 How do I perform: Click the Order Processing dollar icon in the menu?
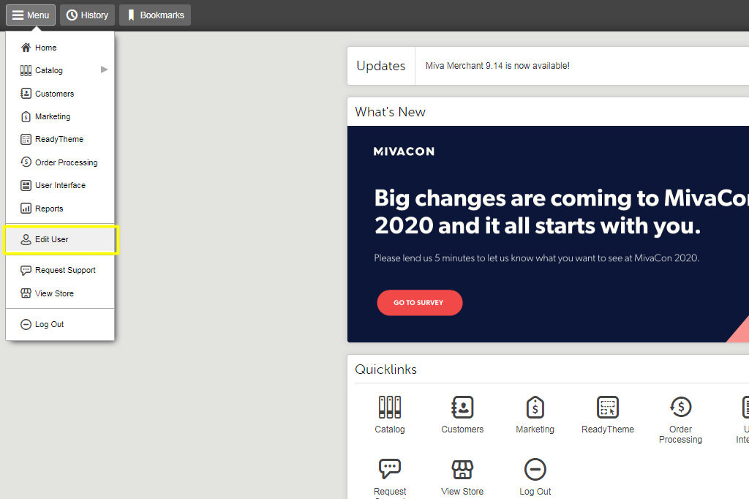click(x=26, y=162)
